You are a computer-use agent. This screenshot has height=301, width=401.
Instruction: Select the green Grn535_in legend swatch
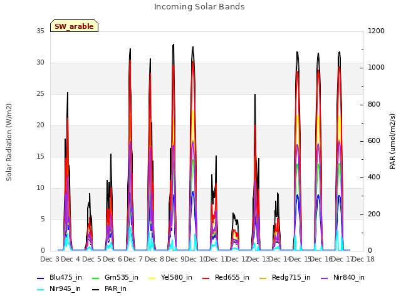tap(95, 278)
